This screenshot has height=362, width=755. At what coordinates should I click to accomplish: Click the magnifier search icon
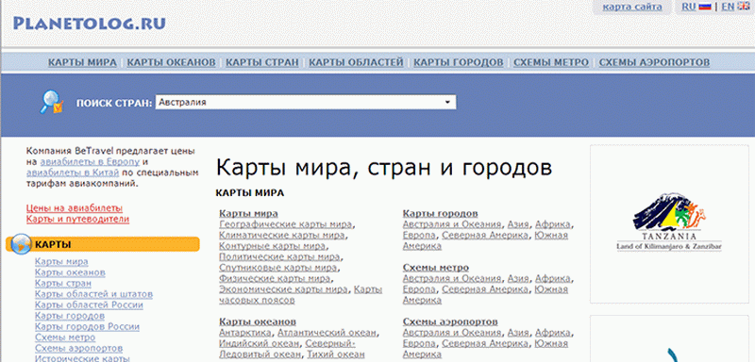coord(51,103)
